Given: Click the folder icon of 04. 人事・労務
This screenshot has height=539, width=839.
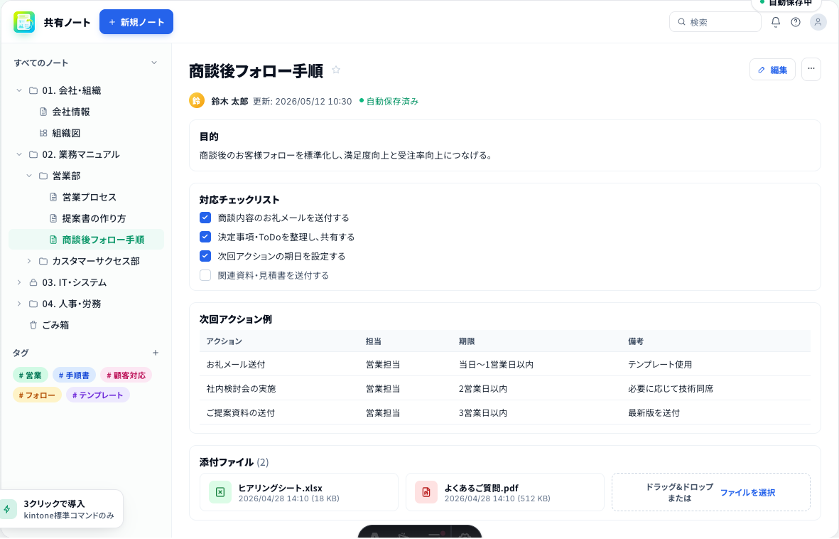Looking at the screenshot, I should tap(33, 304).
